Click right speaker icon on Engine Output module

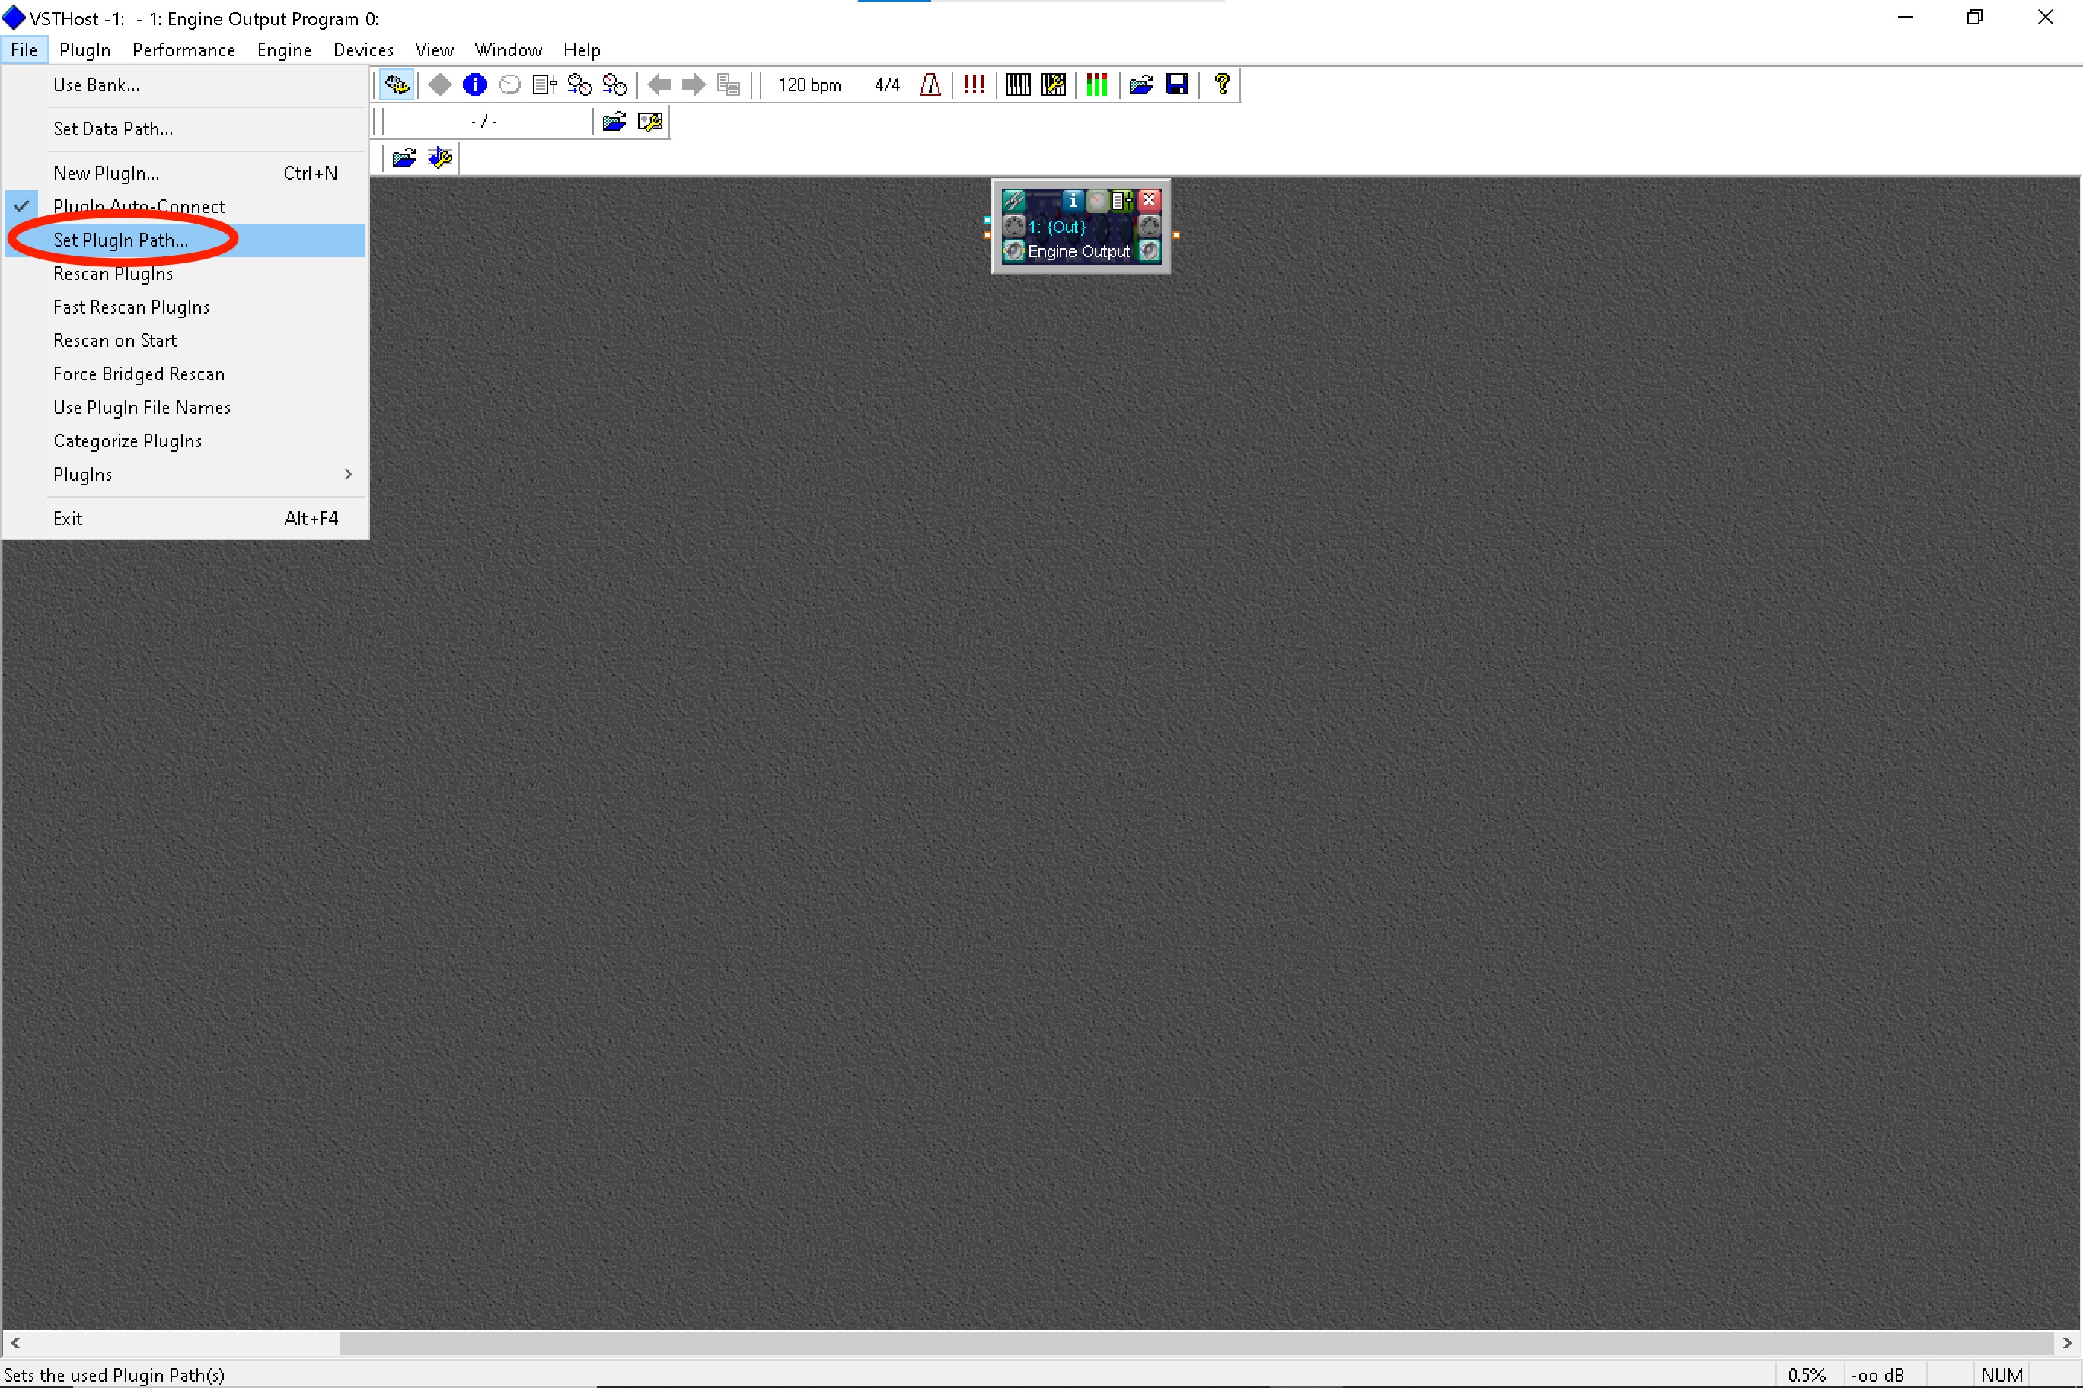(1150, 251)
